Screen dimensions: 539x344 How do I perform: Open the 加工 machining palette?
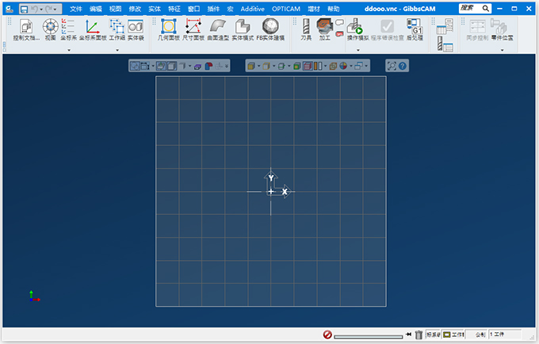pyautogui.click(x=324, y=30)
